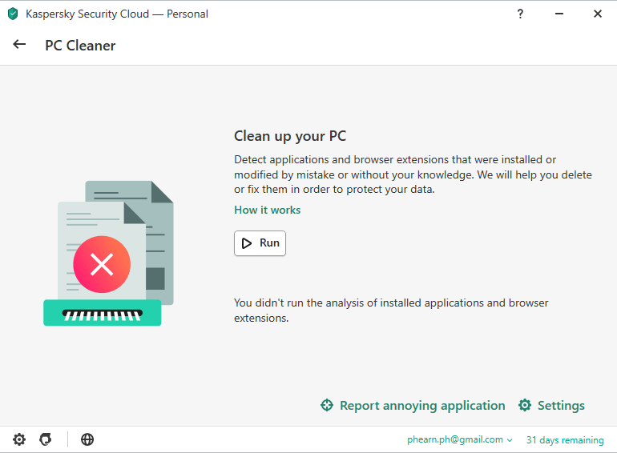Click the globe icon in bottom bar
This screenshot has width=617, height=453.
coord(87,439)
